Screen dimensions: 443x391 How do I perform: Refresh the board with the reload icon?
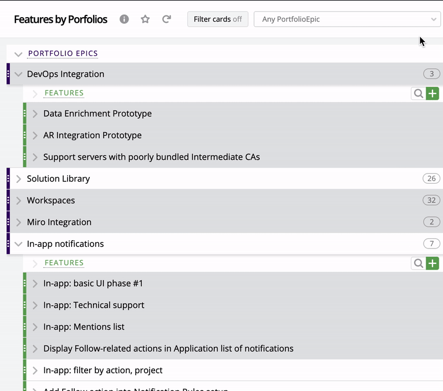166,19
